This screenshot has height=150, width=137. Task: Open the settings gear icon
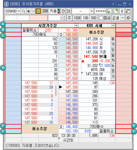tap(128, 18)
